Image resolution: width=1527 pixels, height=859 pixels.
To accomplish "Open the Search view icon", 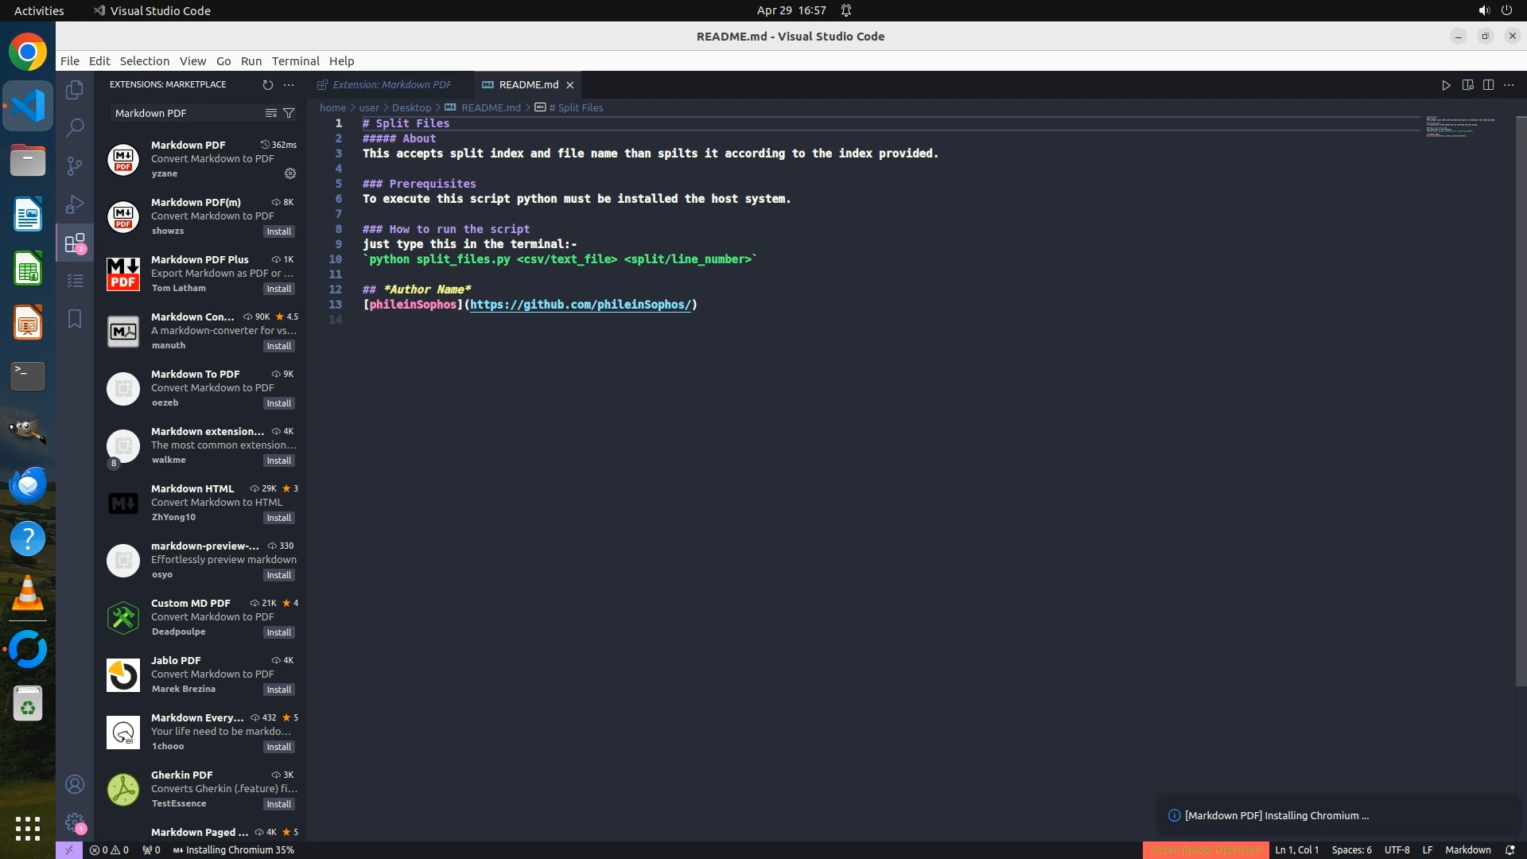I will [x=75, y=127].
